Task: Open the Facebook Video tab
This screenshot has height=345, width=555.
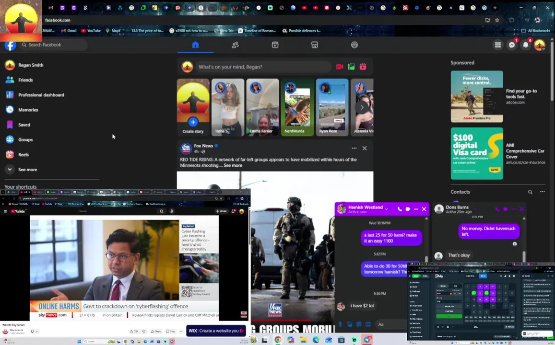Action: coord(275,45)
